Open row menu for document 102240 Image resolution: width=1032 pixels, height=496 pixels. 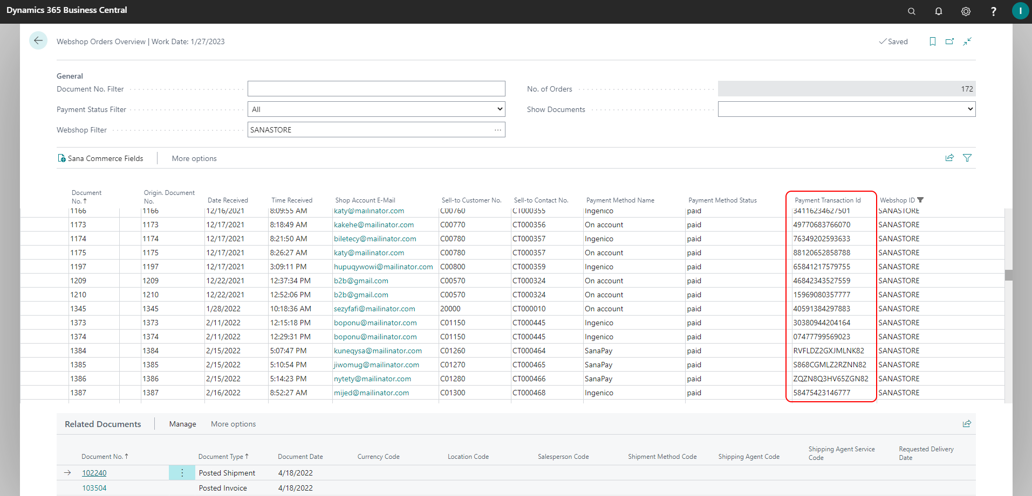point(182,473)
